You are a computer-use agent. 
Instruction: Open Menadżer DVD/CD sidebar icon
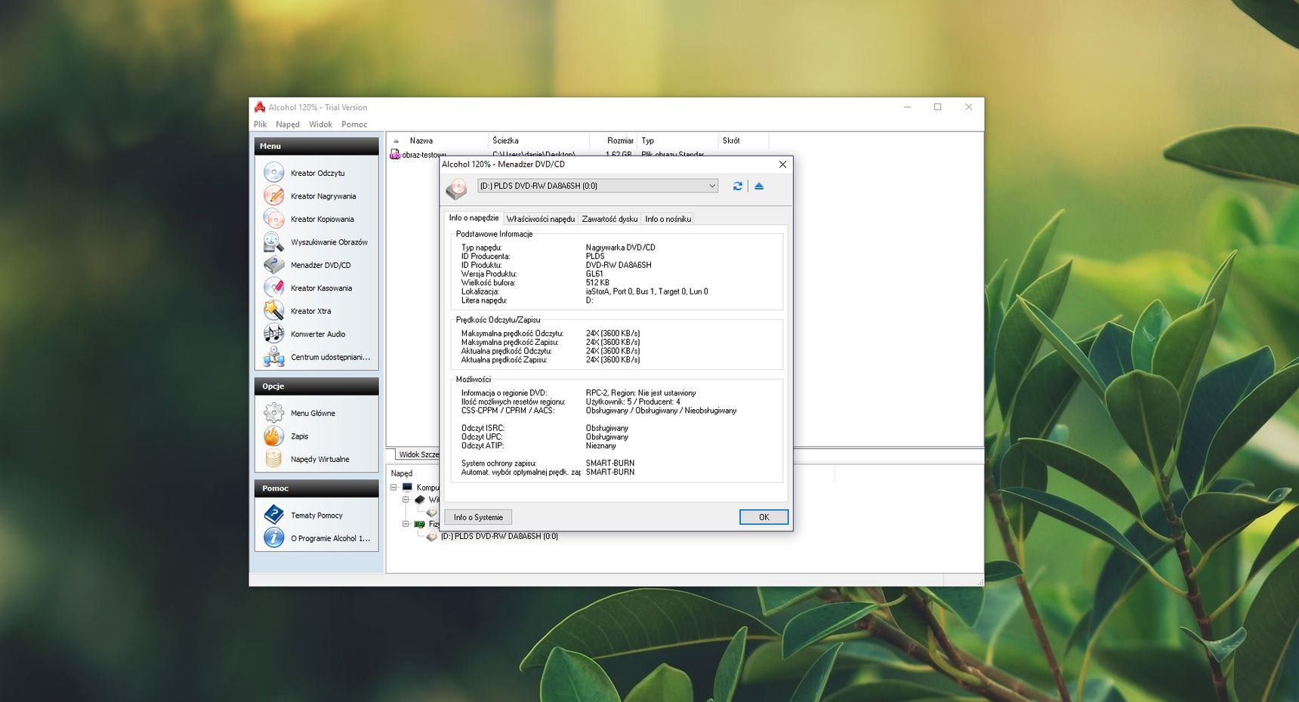click(x=273, y=265)
